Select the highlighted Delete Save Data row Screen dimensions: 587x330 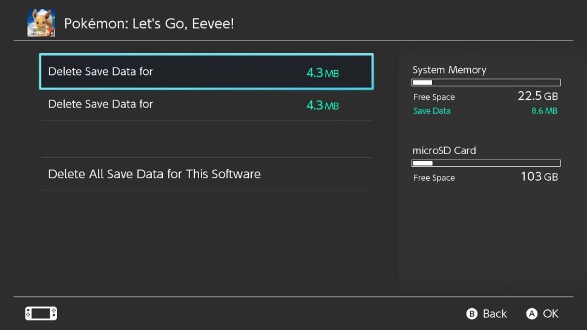(206, 71)
